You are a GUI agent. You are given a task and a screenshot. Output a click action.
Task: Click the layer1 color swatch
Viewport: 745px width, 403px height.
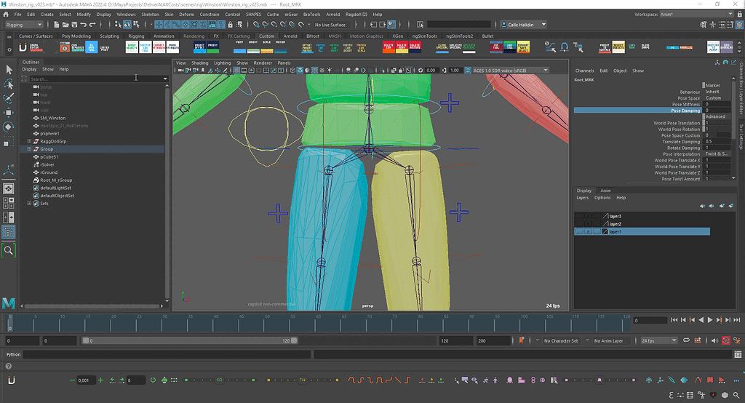[605, 231]
